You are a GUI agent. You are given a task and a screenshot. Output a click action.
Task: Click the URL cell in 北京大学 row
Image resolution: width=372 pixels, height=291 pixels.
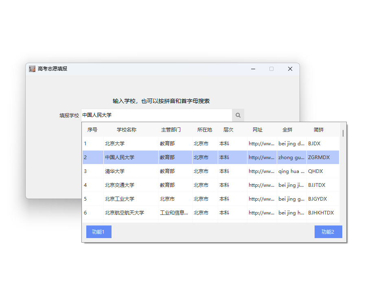pos(262,144)
